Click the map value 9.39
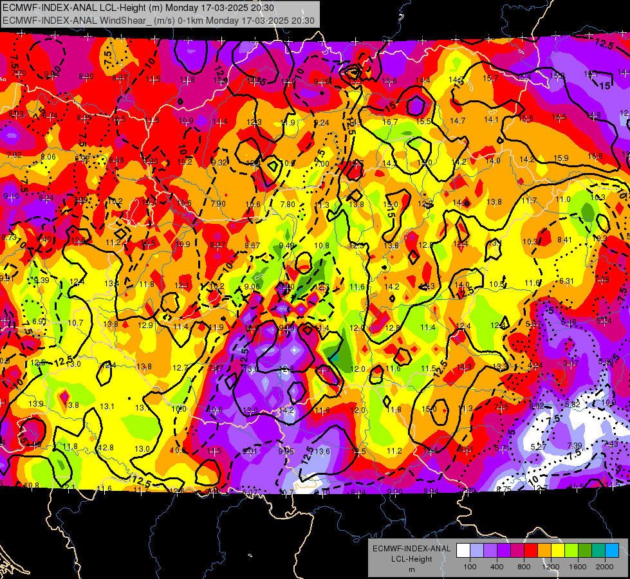Screen dimensions: 630x579 click(41, 280)
